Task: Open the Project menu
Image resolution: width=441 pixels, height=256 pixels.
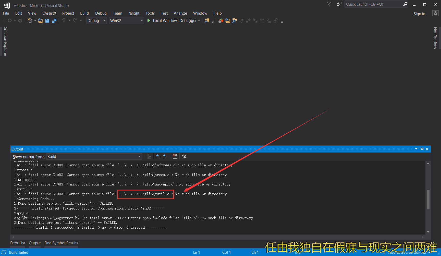Action: click(68, 13)
